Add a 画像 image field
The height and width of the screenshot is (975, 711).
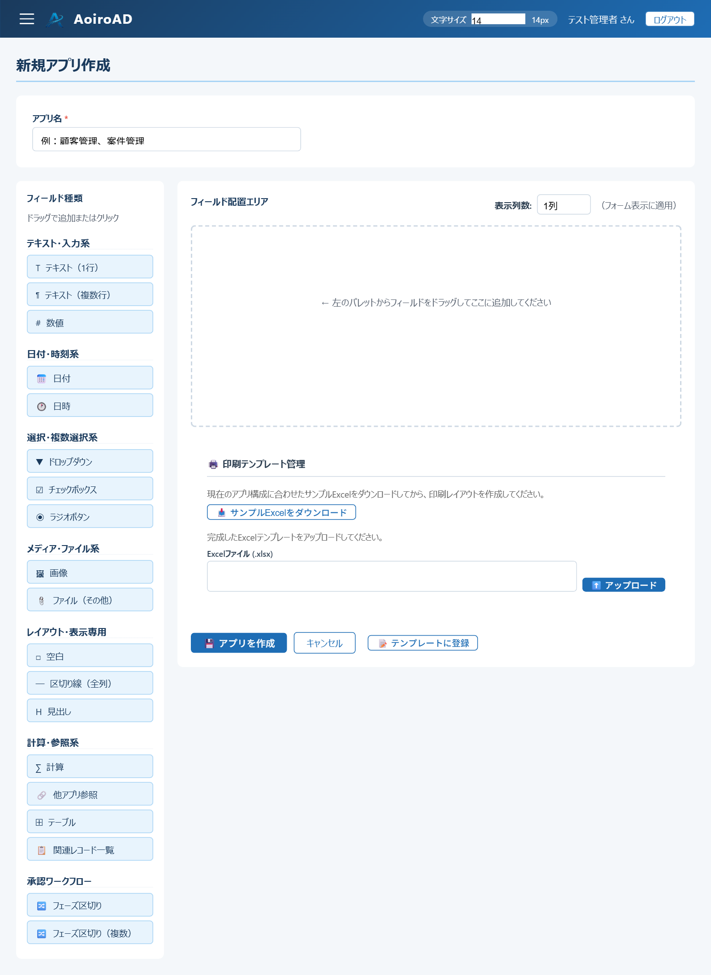(90, 572)
